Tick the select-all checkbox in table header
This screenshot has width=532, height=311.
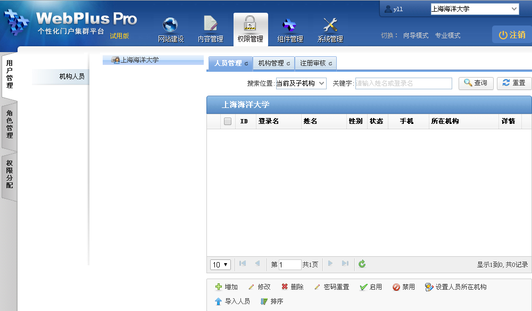pyautogui.click(x=228, y=121)
